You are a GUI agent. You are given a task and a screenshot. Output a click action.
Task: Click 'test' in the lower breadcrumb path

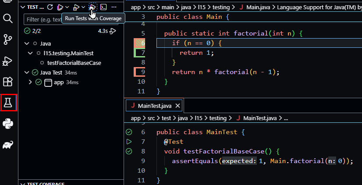[x=166, y=118]
